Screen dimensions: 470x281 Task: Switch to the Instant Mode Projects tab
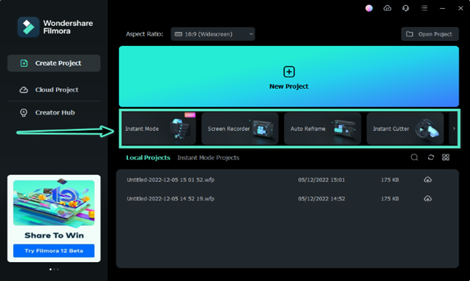(x=208, y=158)
